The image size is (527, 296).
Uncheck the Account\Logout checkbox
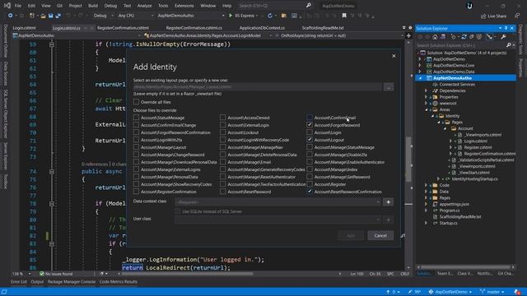click(310, 140)
